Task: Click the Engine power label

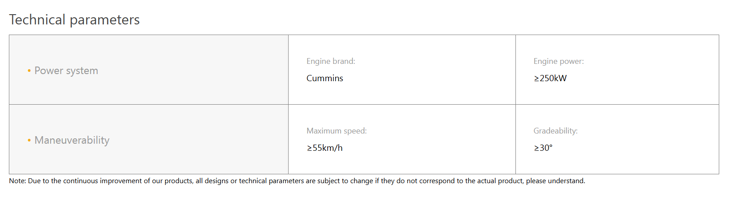Action: pos(559,61)
